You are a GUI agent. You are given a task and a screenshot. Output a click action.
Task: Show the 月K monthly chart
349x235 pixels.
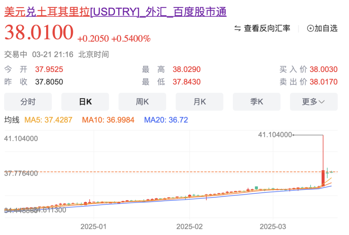[199, 102]
